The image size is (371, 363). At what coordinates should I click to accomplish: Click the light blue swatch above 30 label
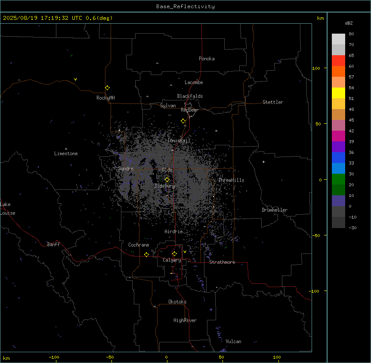(338, 168)
